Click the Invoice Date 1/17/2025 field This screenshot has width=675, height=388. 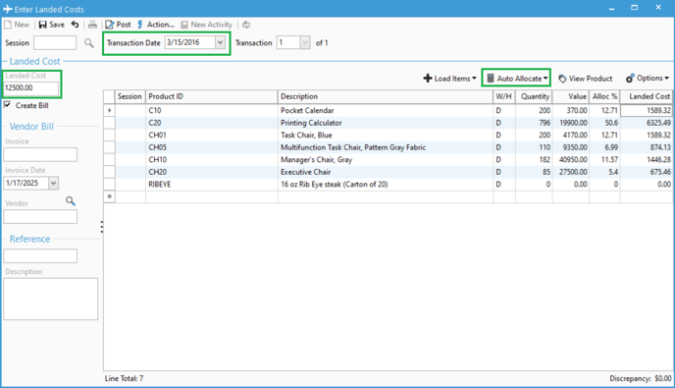click(x=26, y=183)
